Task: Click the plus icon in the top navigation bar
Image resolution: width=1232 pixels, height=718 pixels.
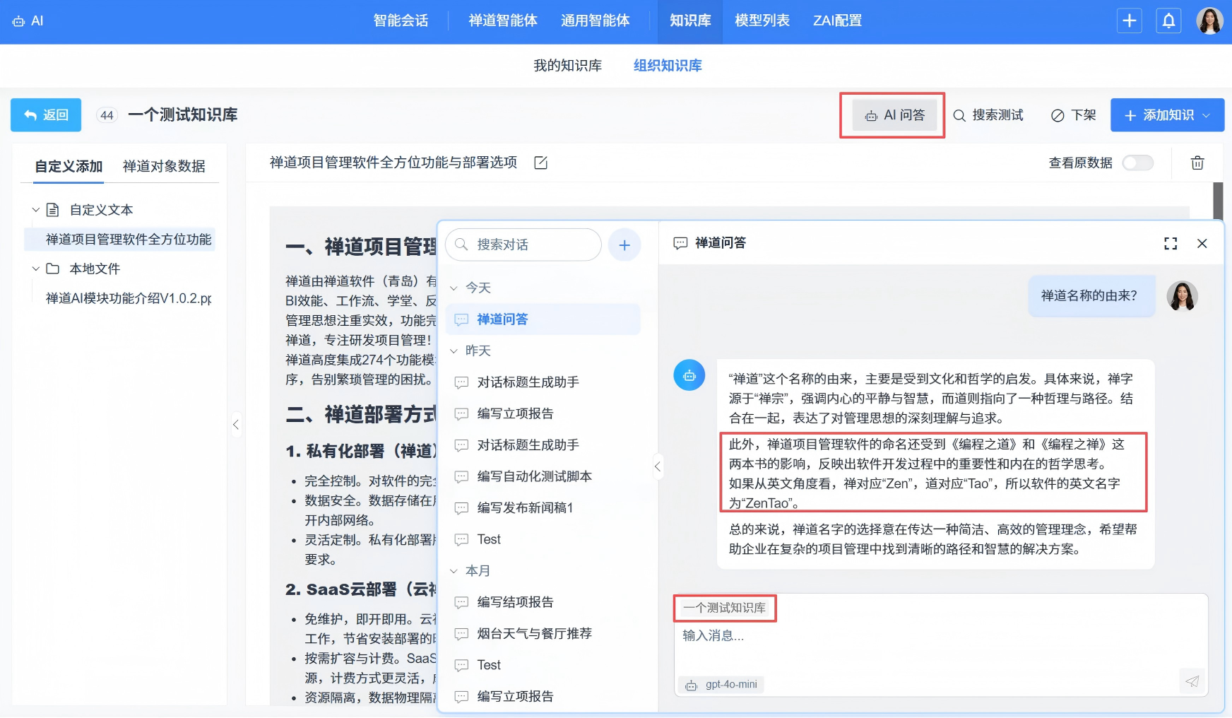Action: tap(1130, 20)
